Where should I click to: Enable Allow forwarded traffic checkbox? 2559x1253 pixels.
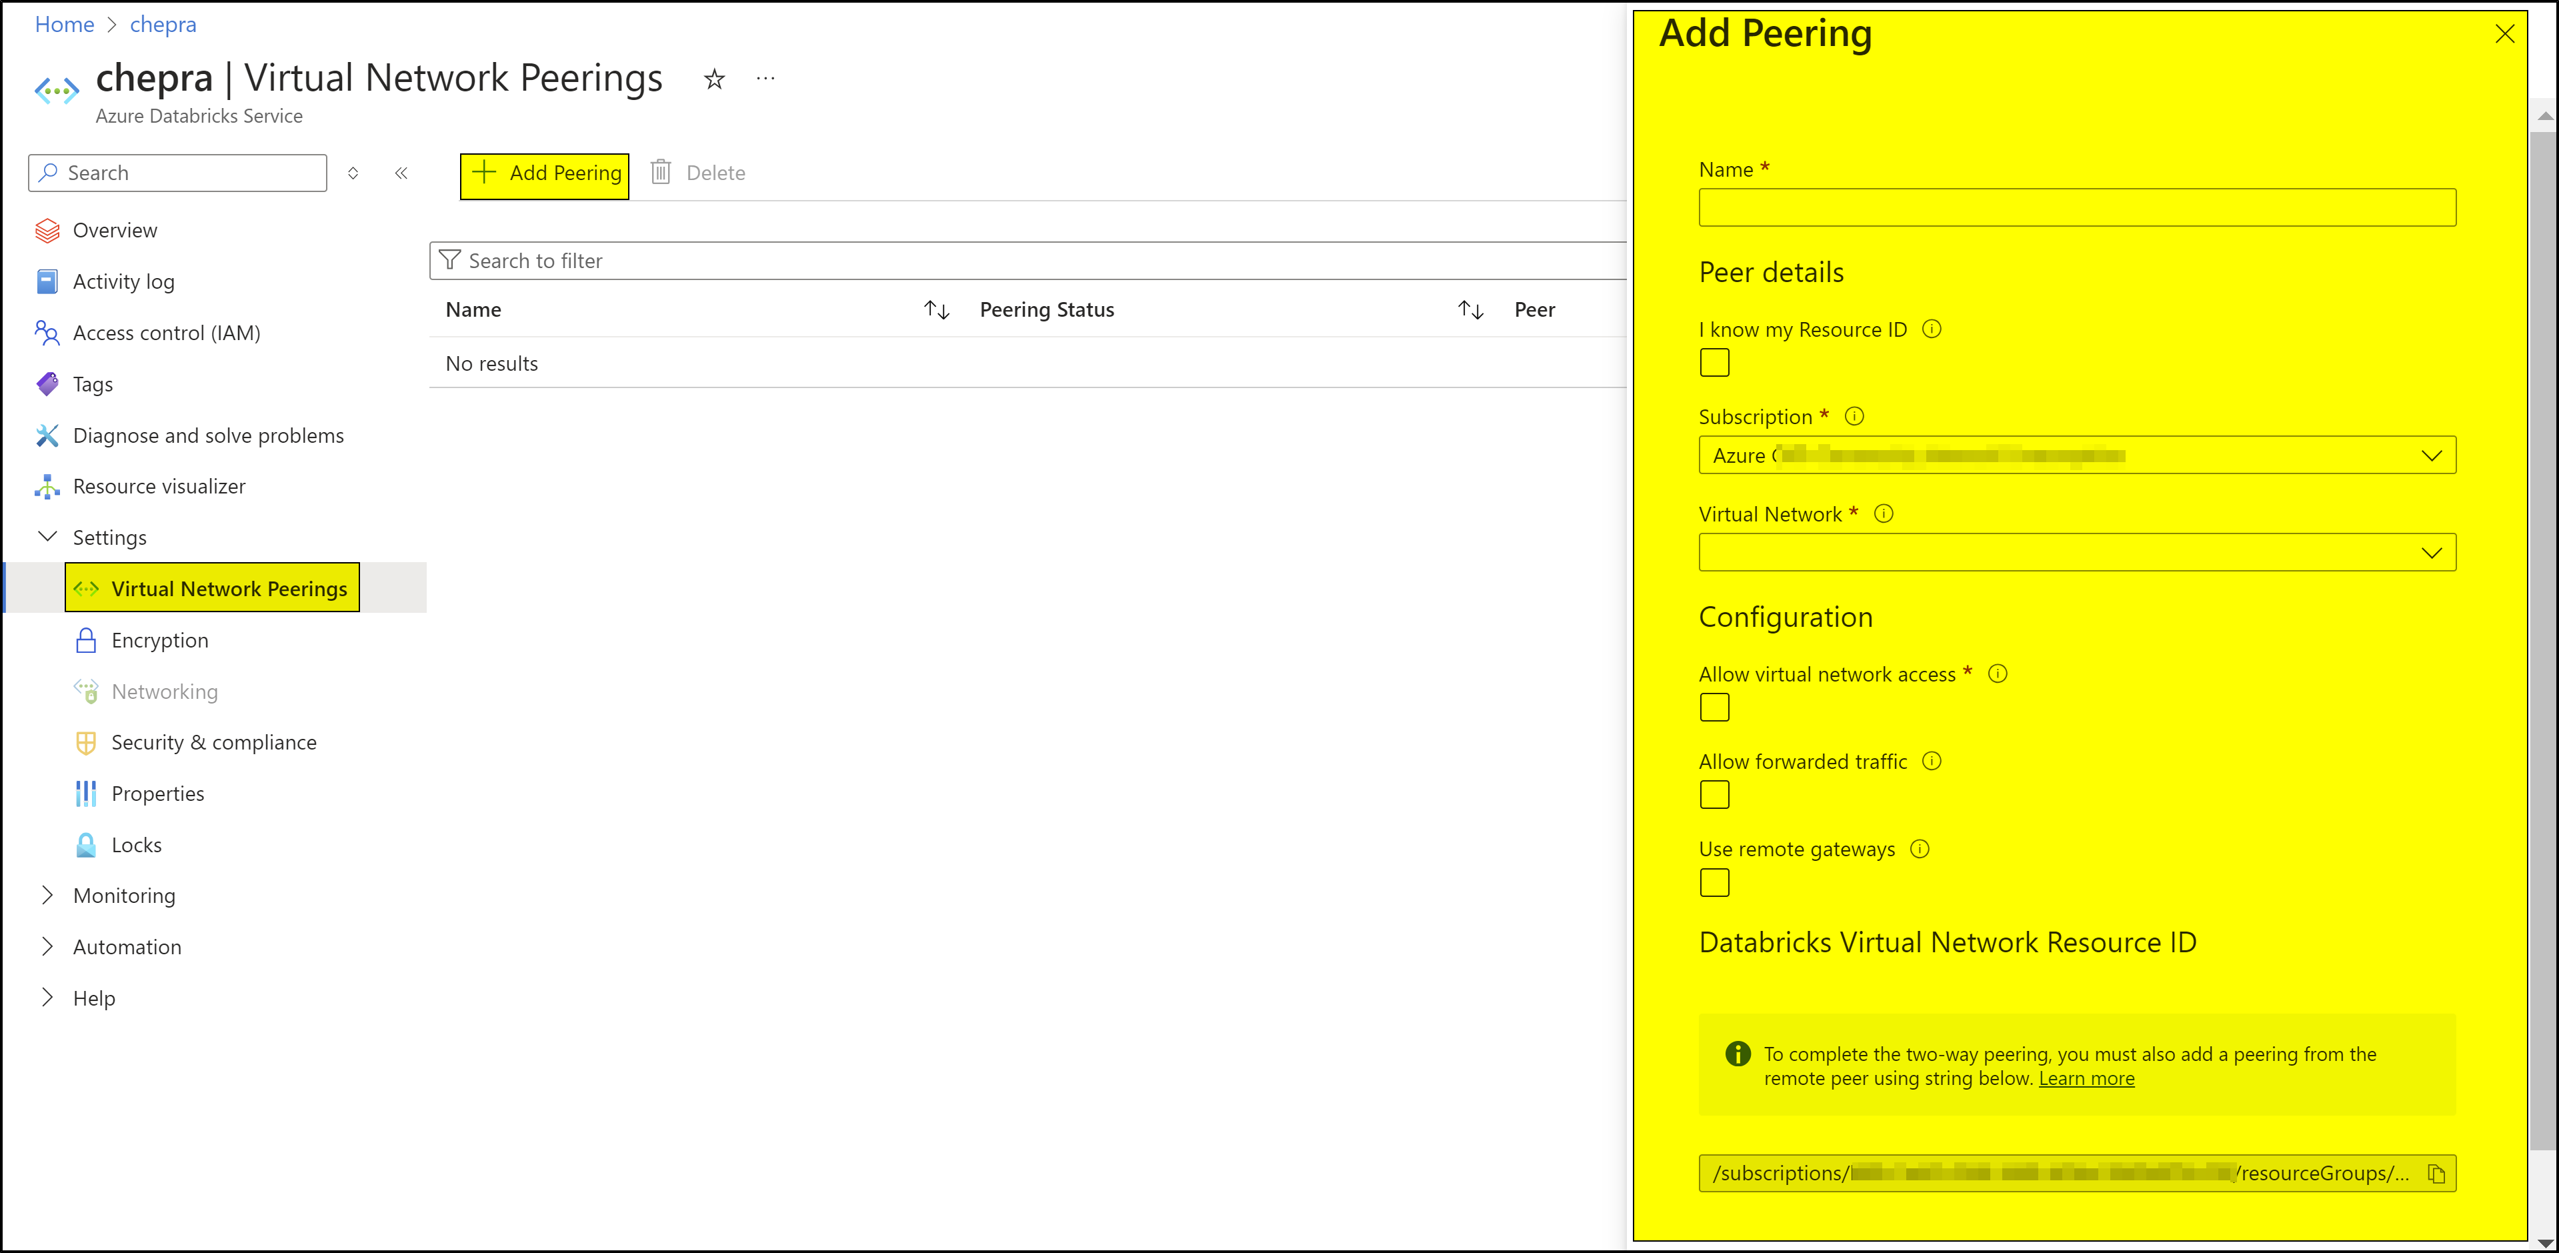(1714, 795)
